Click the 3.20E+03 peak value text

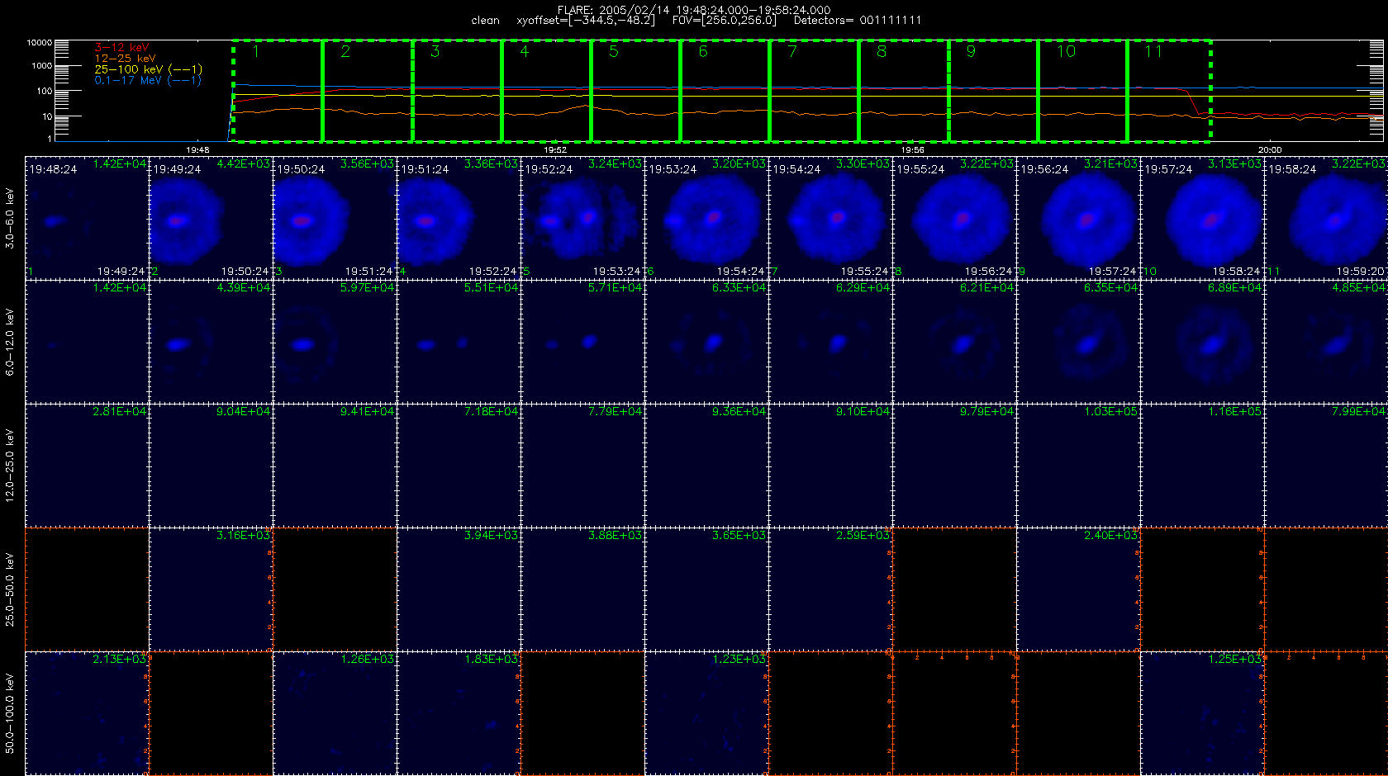pos(739,163)
